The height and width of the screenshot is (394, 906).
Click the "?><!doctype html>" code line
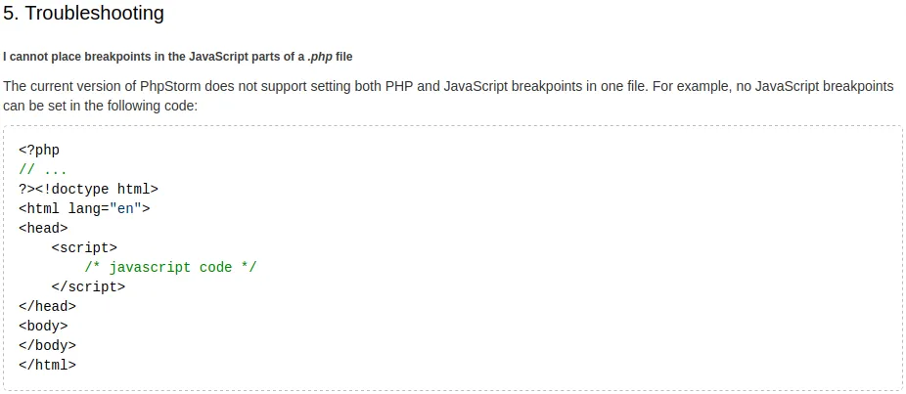88,190
